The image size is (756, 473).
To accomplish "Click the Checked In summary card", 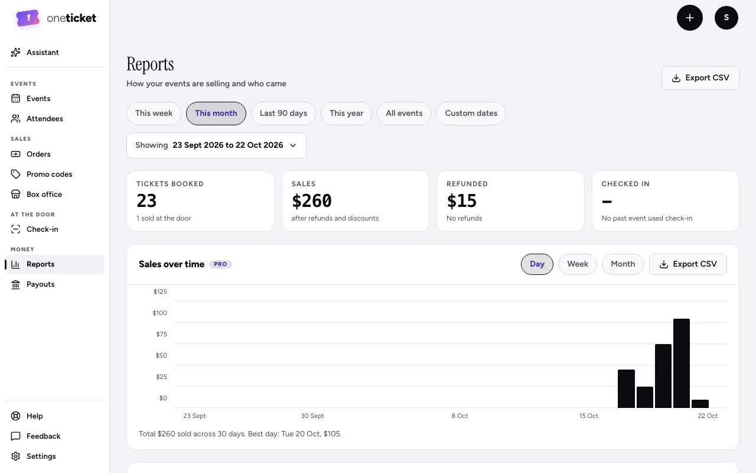I will tap(666, 201).
